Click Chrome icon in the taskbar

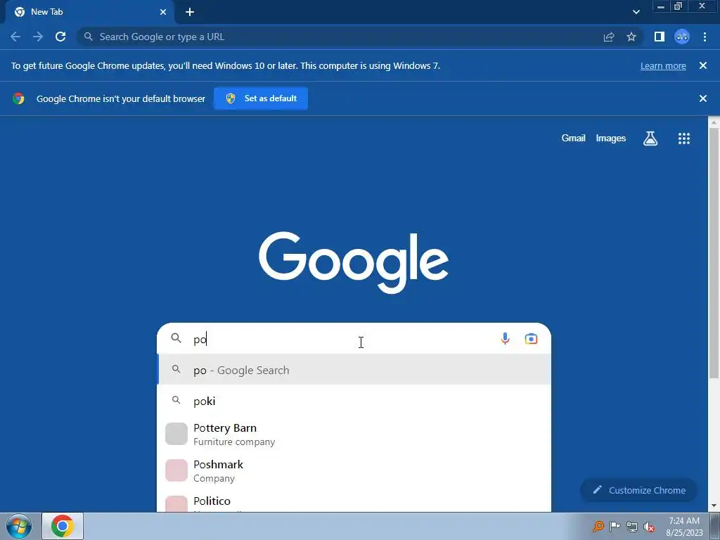point(63,526)
